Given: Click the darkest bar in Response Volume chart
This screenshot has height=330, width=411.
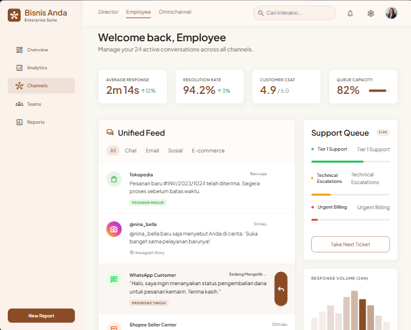Looking at the screenshot, I should [363, 314].
